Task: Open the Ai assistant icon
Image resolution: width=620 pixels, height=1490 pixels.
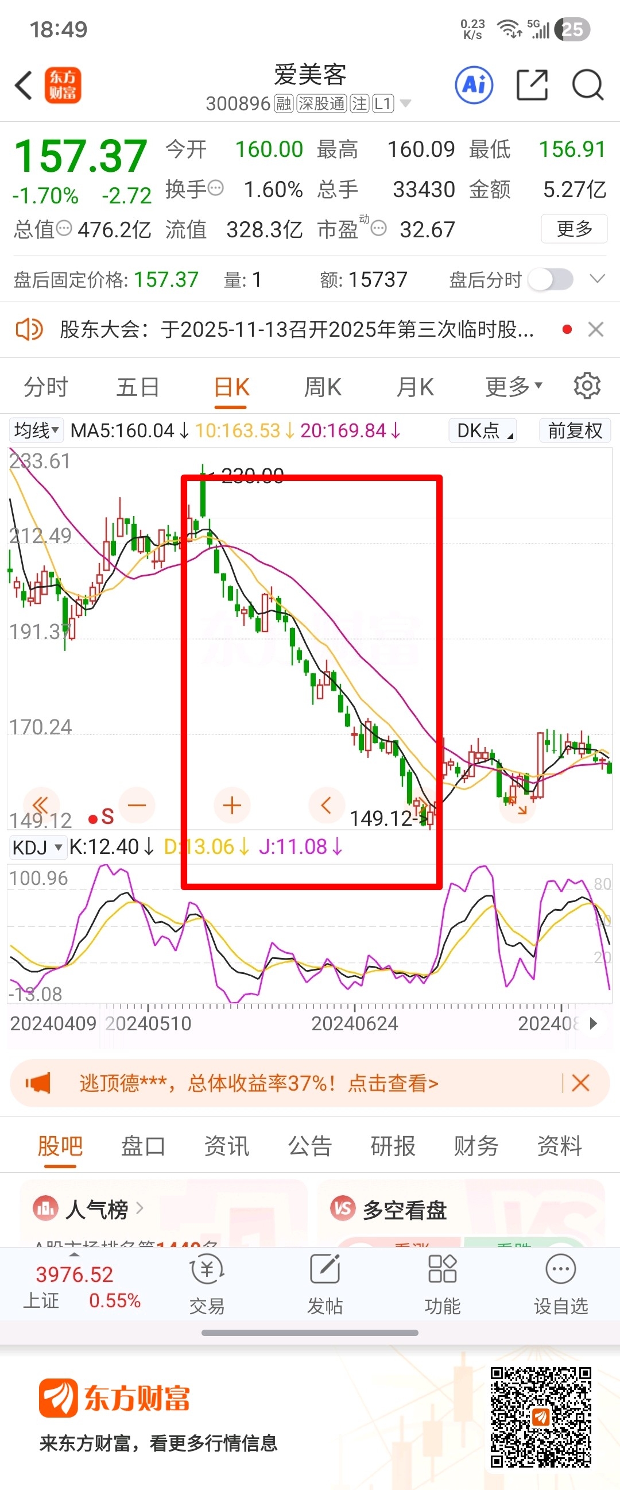Action: [474, 85]
